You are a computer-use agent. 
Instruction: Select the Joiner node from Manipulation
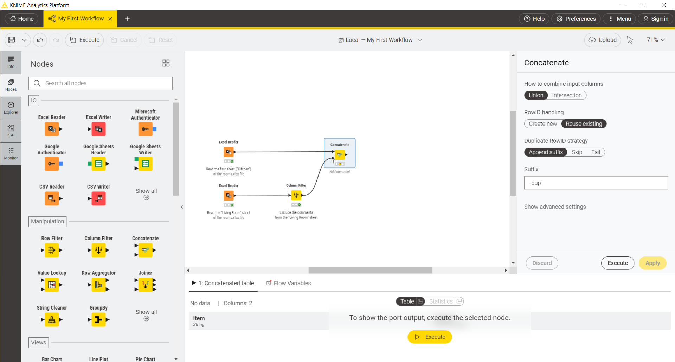145,285
